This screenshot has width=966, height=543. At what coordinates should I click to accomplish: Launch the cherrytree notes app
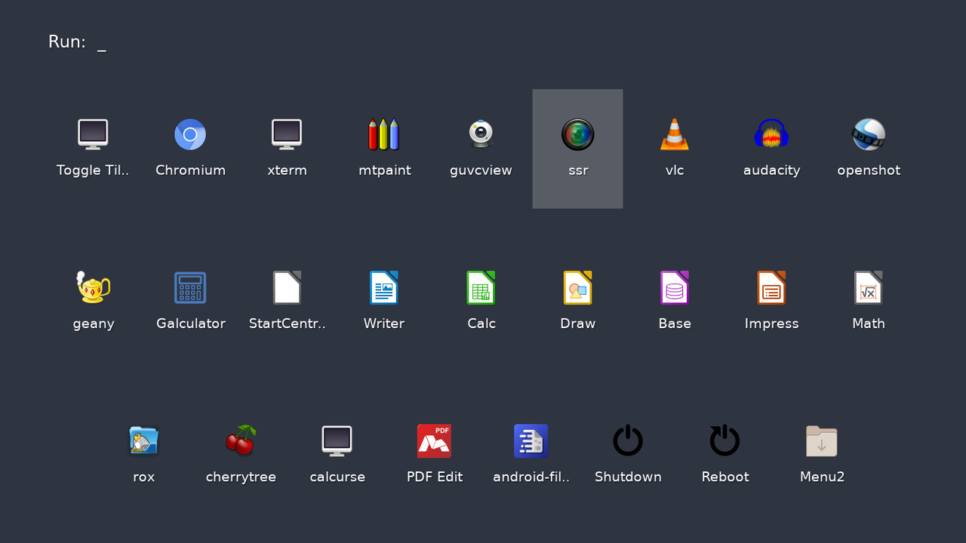tap(241, 440)
